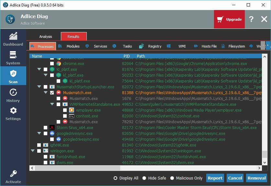Select the Hide Safe radio option
Viewport: 271px width, 186px height.
(x=144, y=178)
